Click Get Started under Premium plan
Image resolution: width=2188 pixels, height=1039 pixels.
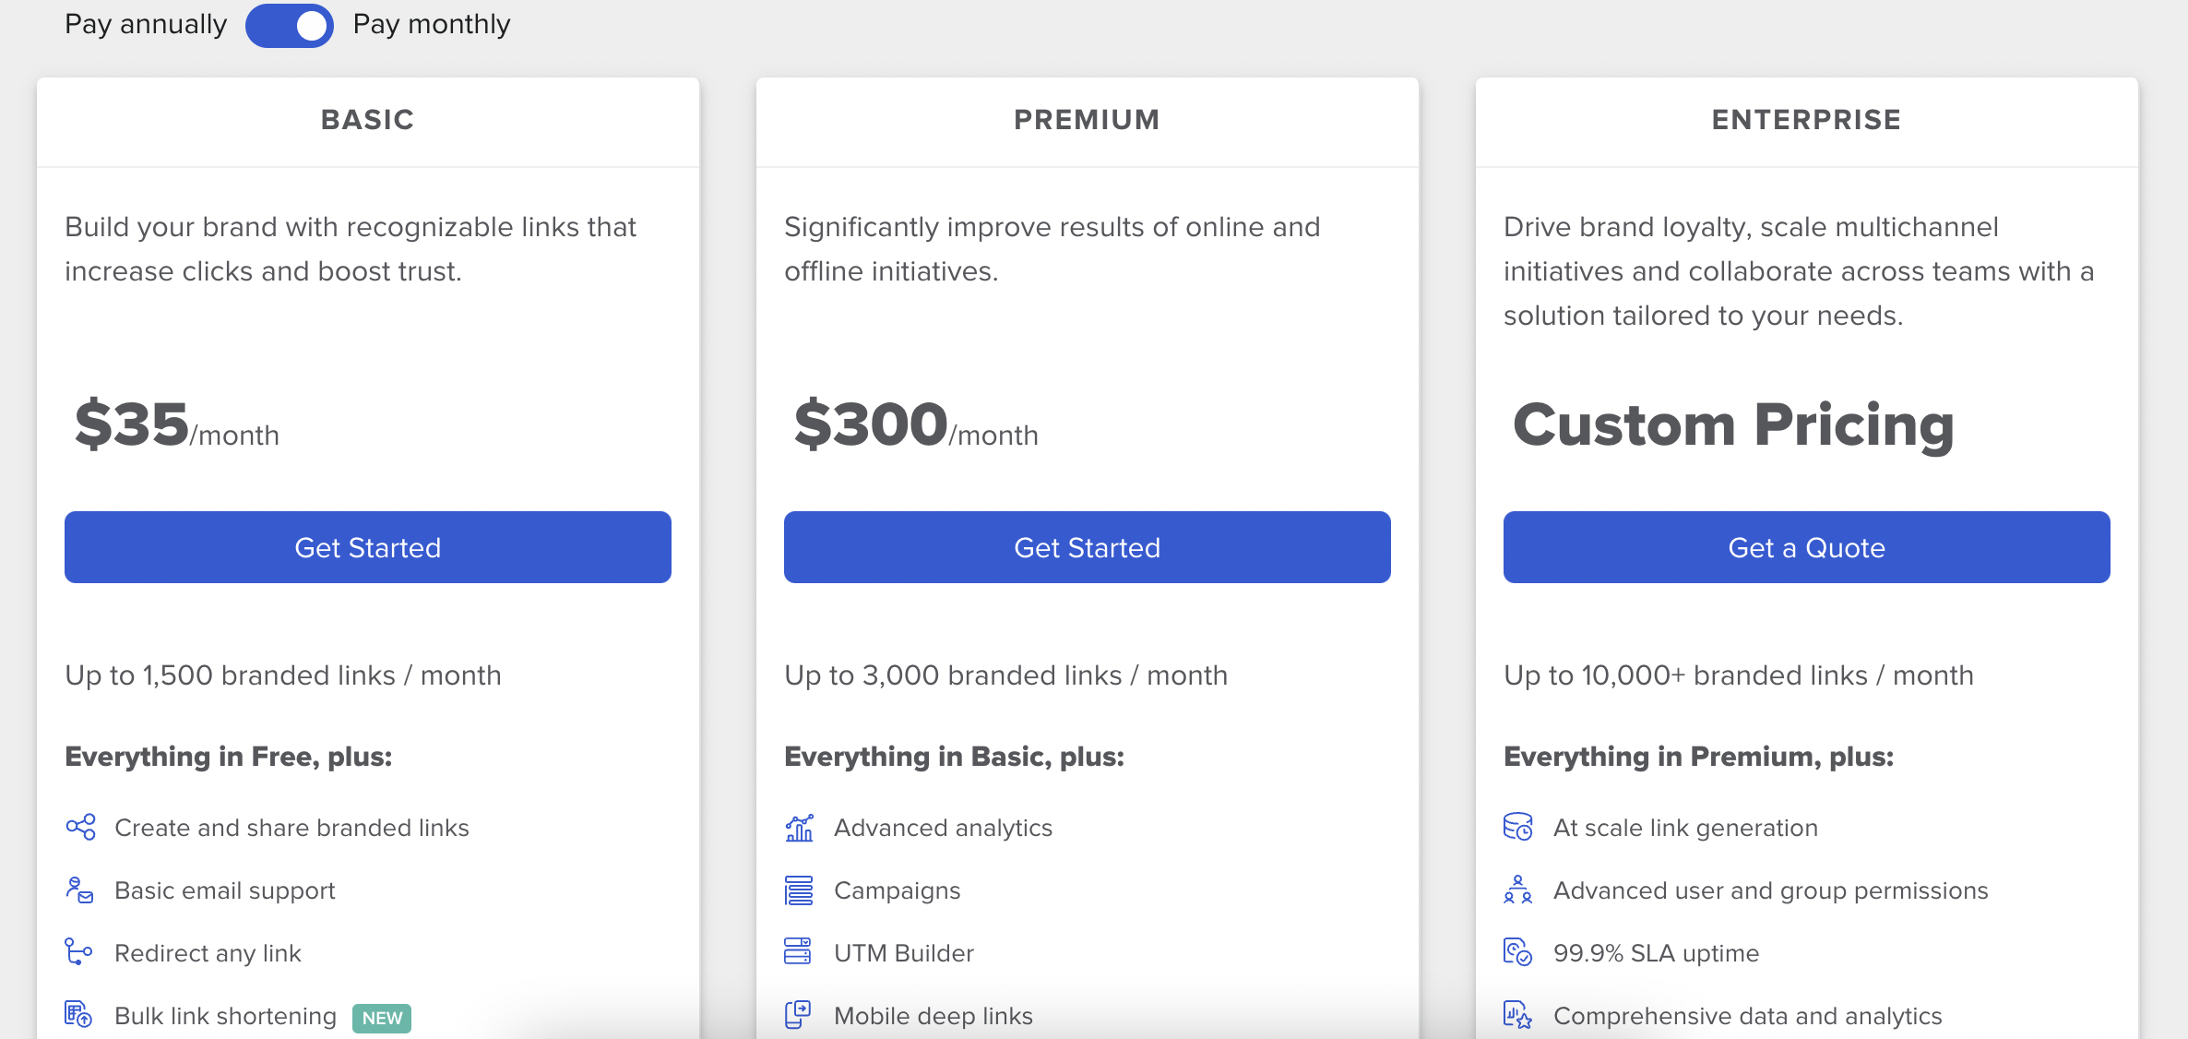[1087, 547]
